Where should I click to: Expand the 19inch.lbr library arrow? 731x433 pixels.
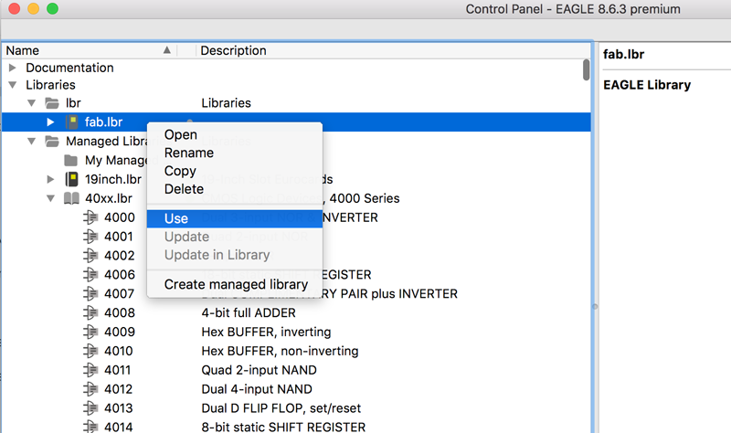click(51, 179)
